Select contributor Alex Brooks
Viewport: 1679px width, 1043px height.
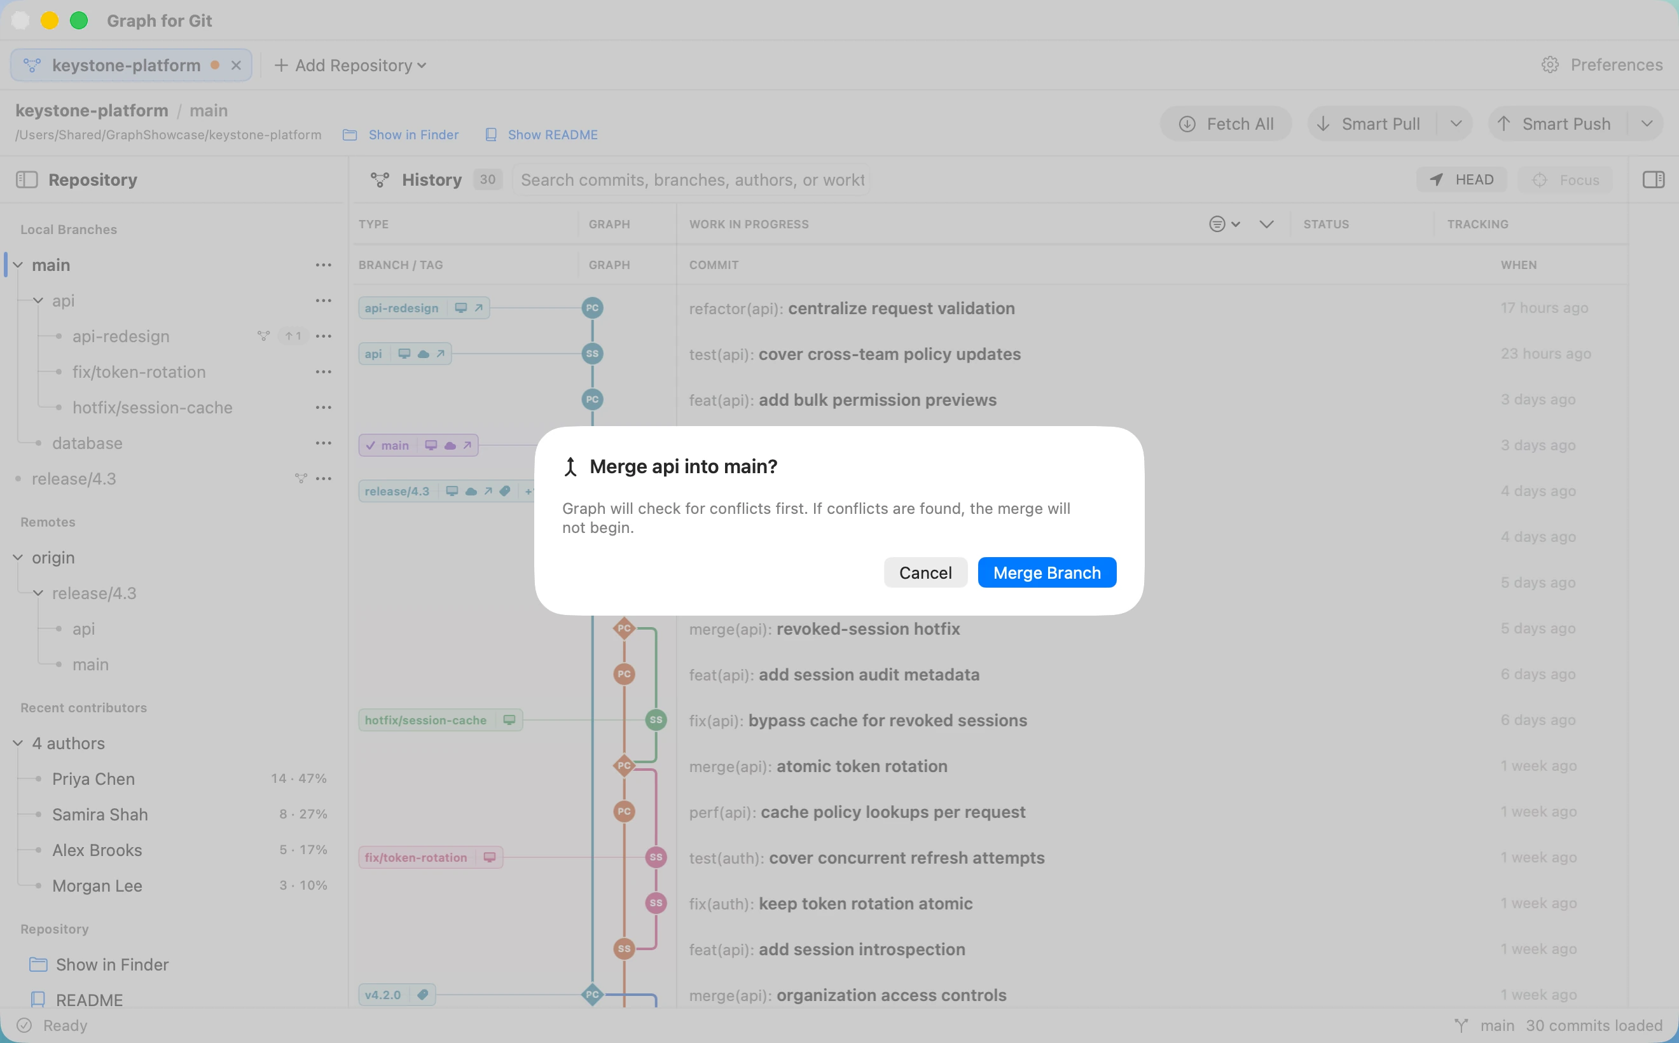coord(97,850)
